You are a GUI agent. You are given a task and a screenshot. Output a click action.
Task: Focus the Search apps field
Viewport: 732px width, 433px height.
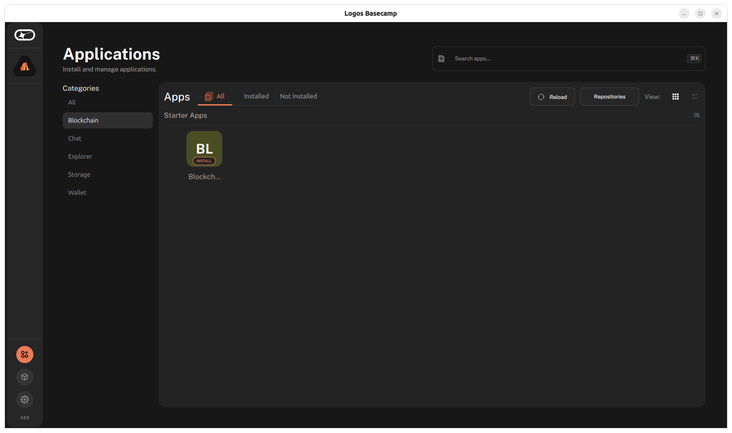click(569, 59)
